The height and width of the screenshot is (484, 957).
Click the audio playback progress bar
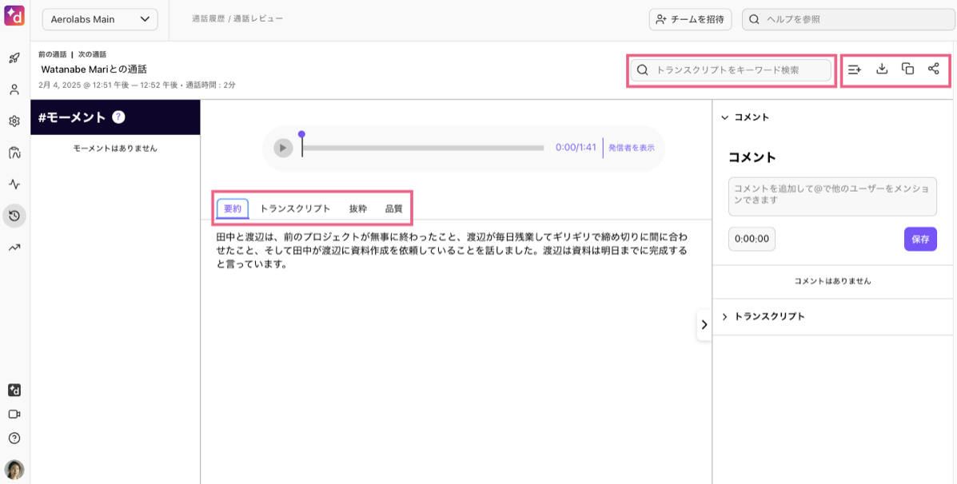(x=423, y=148)
